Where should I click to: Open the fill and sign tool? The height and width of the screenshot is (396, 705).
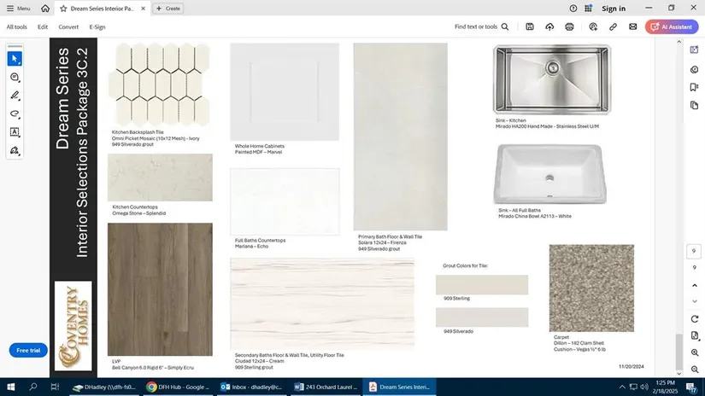[x=15, y=151]
